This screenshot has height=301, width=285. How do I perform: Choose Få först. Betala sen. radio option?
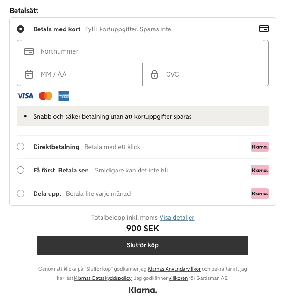click(x=21, y=170)
